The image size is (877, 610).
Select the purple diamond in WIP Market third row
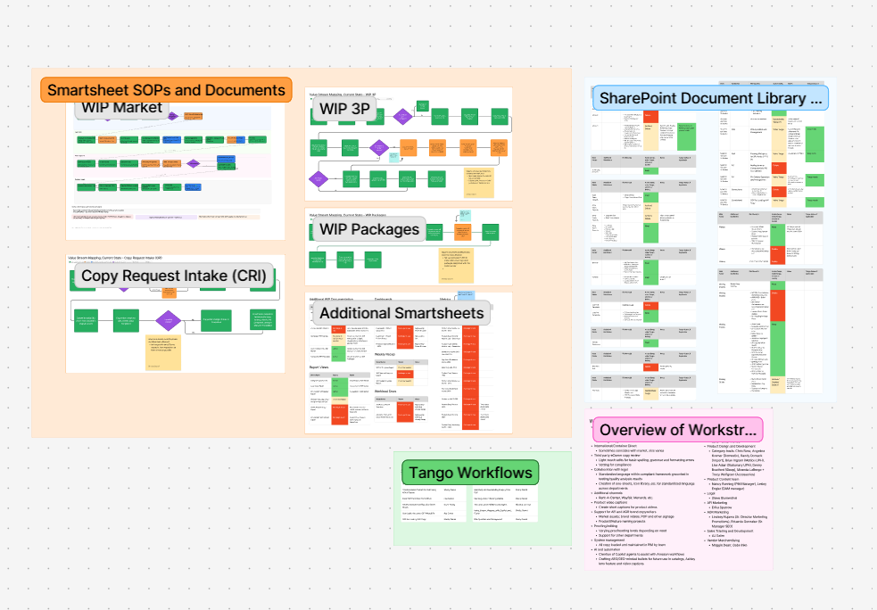click(193, 163)
